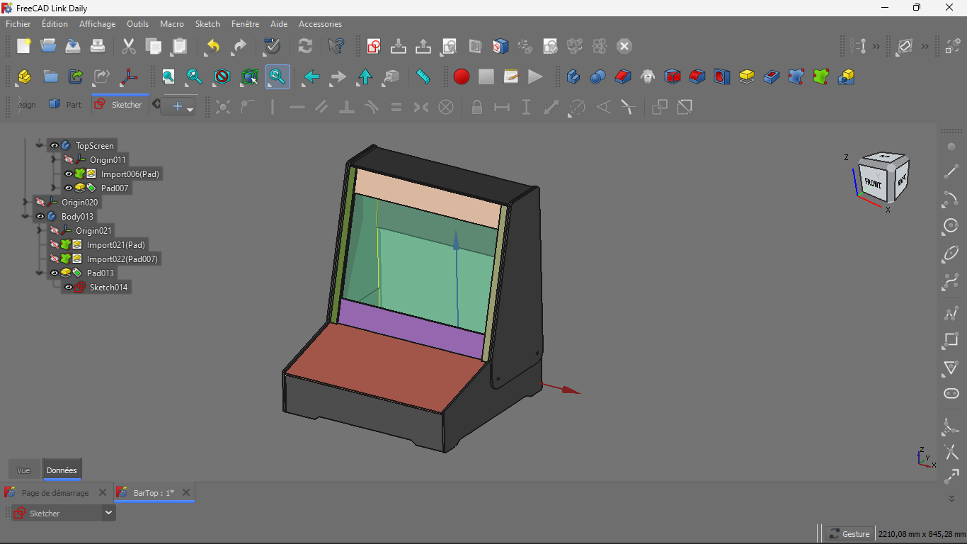The height and width of the screenshot is (544, 967).
Task: Collapse the Pad013 tree node
Action: [40, 273]
